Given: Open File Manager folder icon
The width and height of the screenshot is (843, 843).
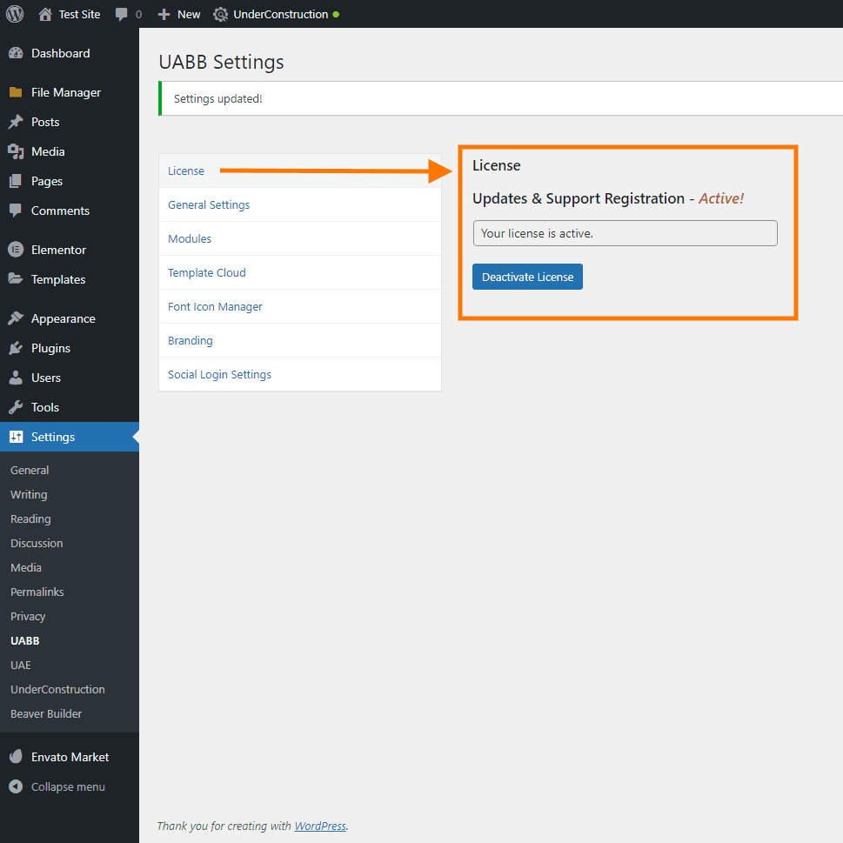Looking at the screenshot, I should 17,92.
